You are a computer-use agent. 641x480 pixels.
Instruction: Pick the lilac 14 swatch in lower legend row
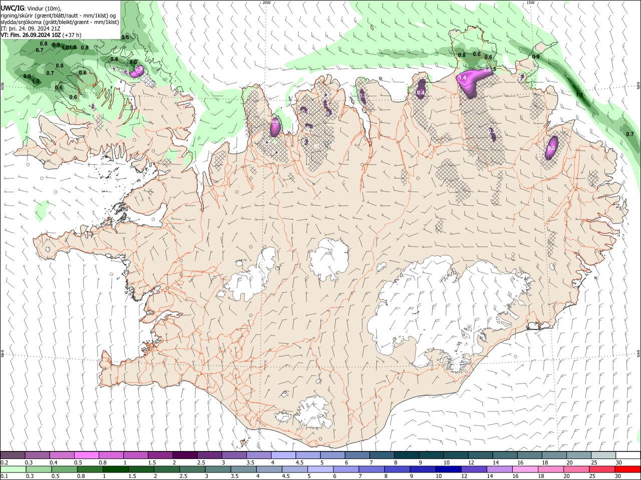499,469
